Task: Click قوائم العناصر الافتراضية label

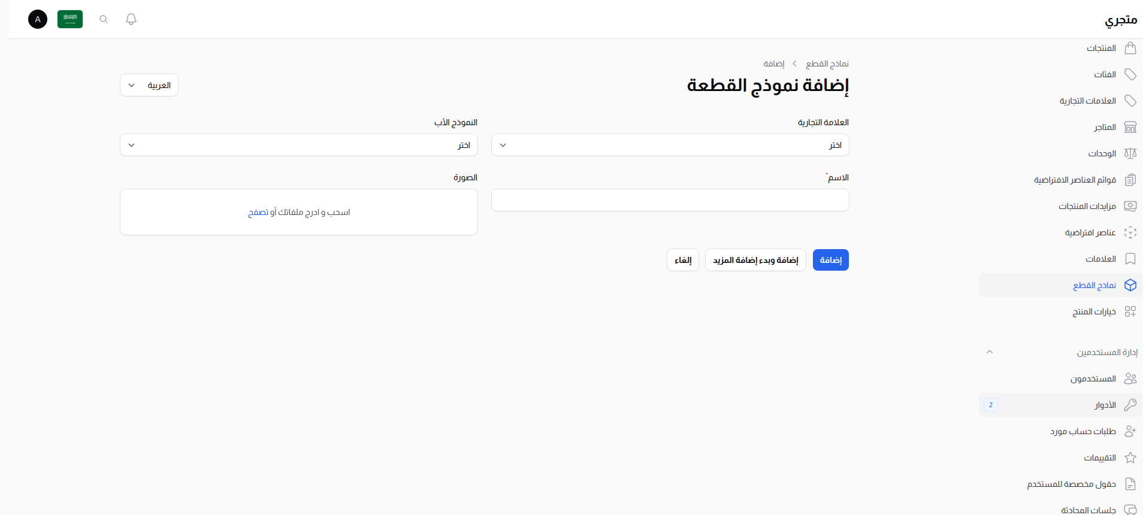Action: (1075, 180)
